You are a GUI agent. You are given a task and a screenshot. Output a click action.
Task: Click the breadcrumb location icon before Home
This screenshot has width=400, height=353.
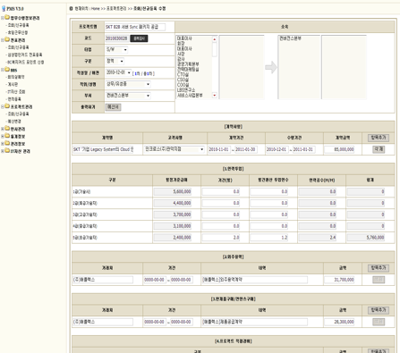[71, 9]
